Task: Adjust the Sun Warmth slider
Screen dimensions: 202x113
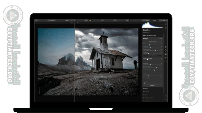Action: [x=153, y=75]
